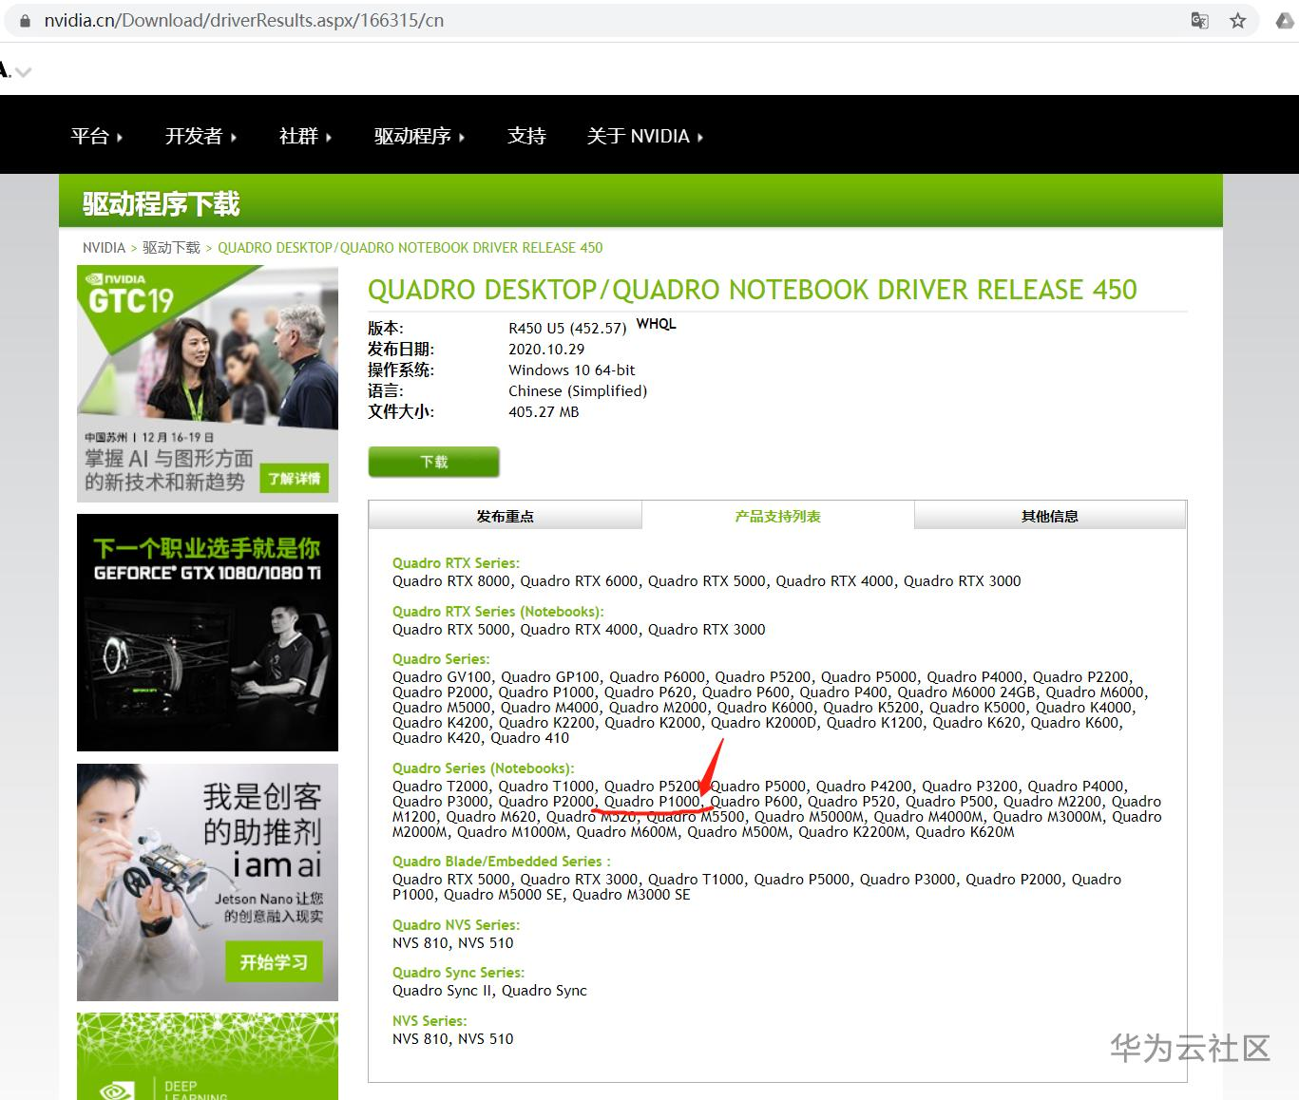Click 了解详情 on the GTC19 banner

295,479
